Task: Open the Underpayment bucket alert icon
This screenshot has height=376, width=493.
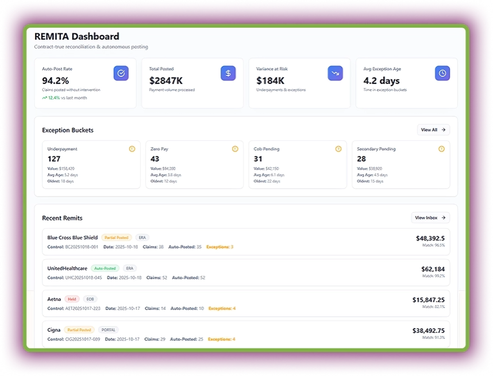Action: click(x=132, y=148)
